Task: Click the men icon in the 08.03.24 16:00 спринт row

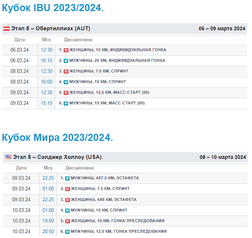Action: click(x=66, y=82)
